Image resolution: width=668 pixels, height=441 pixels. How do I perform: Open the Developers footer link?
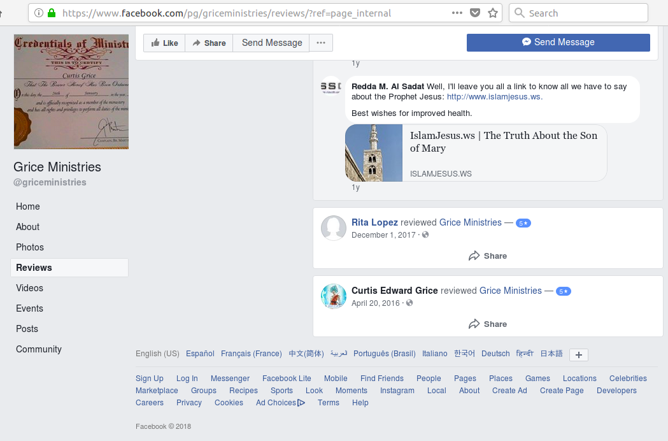click(616, 391)
